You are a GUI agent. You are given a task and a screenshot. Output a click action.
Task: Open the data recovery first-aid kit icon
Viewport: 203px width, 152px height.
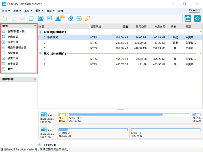click(x=188, y=19)
